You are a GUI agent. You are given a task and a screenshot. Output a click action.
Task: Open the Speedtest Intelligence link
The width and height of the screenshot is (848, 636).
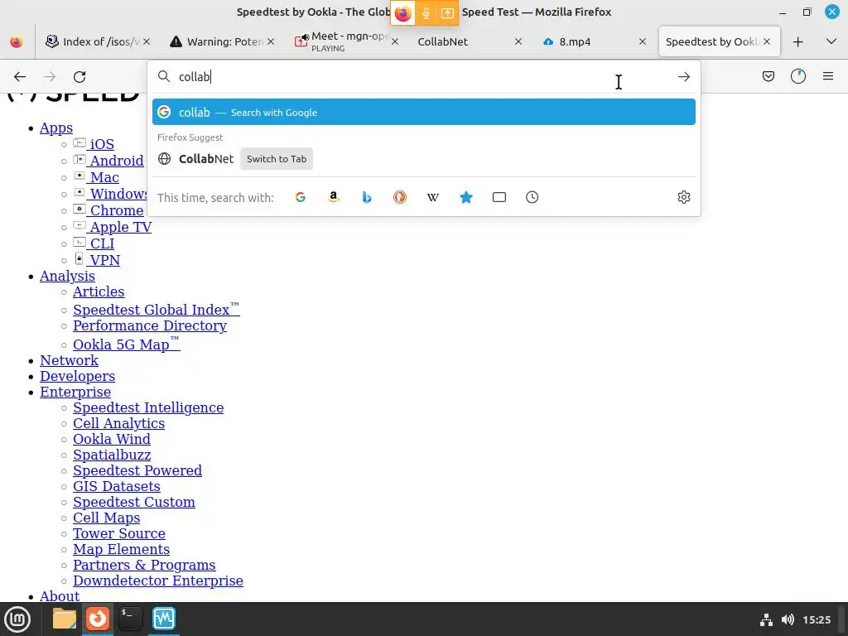click(x=148, y=407)
